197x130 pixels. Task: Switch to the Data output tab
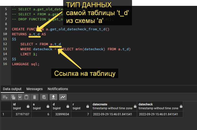coord(12,89)
